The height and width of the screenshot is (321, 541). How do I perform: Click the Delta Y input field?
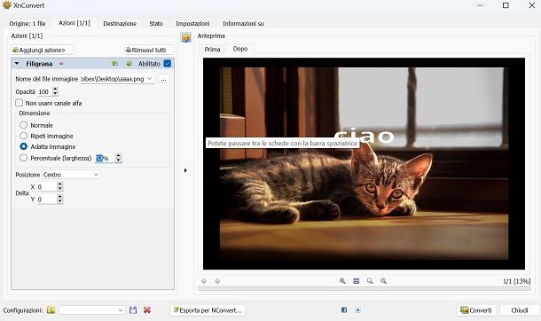47,200
